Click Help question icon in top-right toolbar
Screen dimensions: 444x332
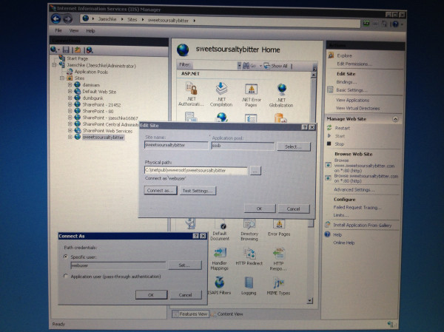pos(395,24)
